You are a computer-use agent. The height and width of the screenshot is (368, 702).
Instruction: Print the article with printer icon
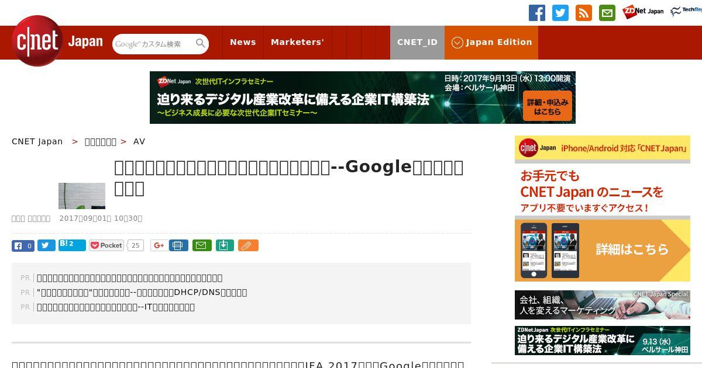point(178,245)
